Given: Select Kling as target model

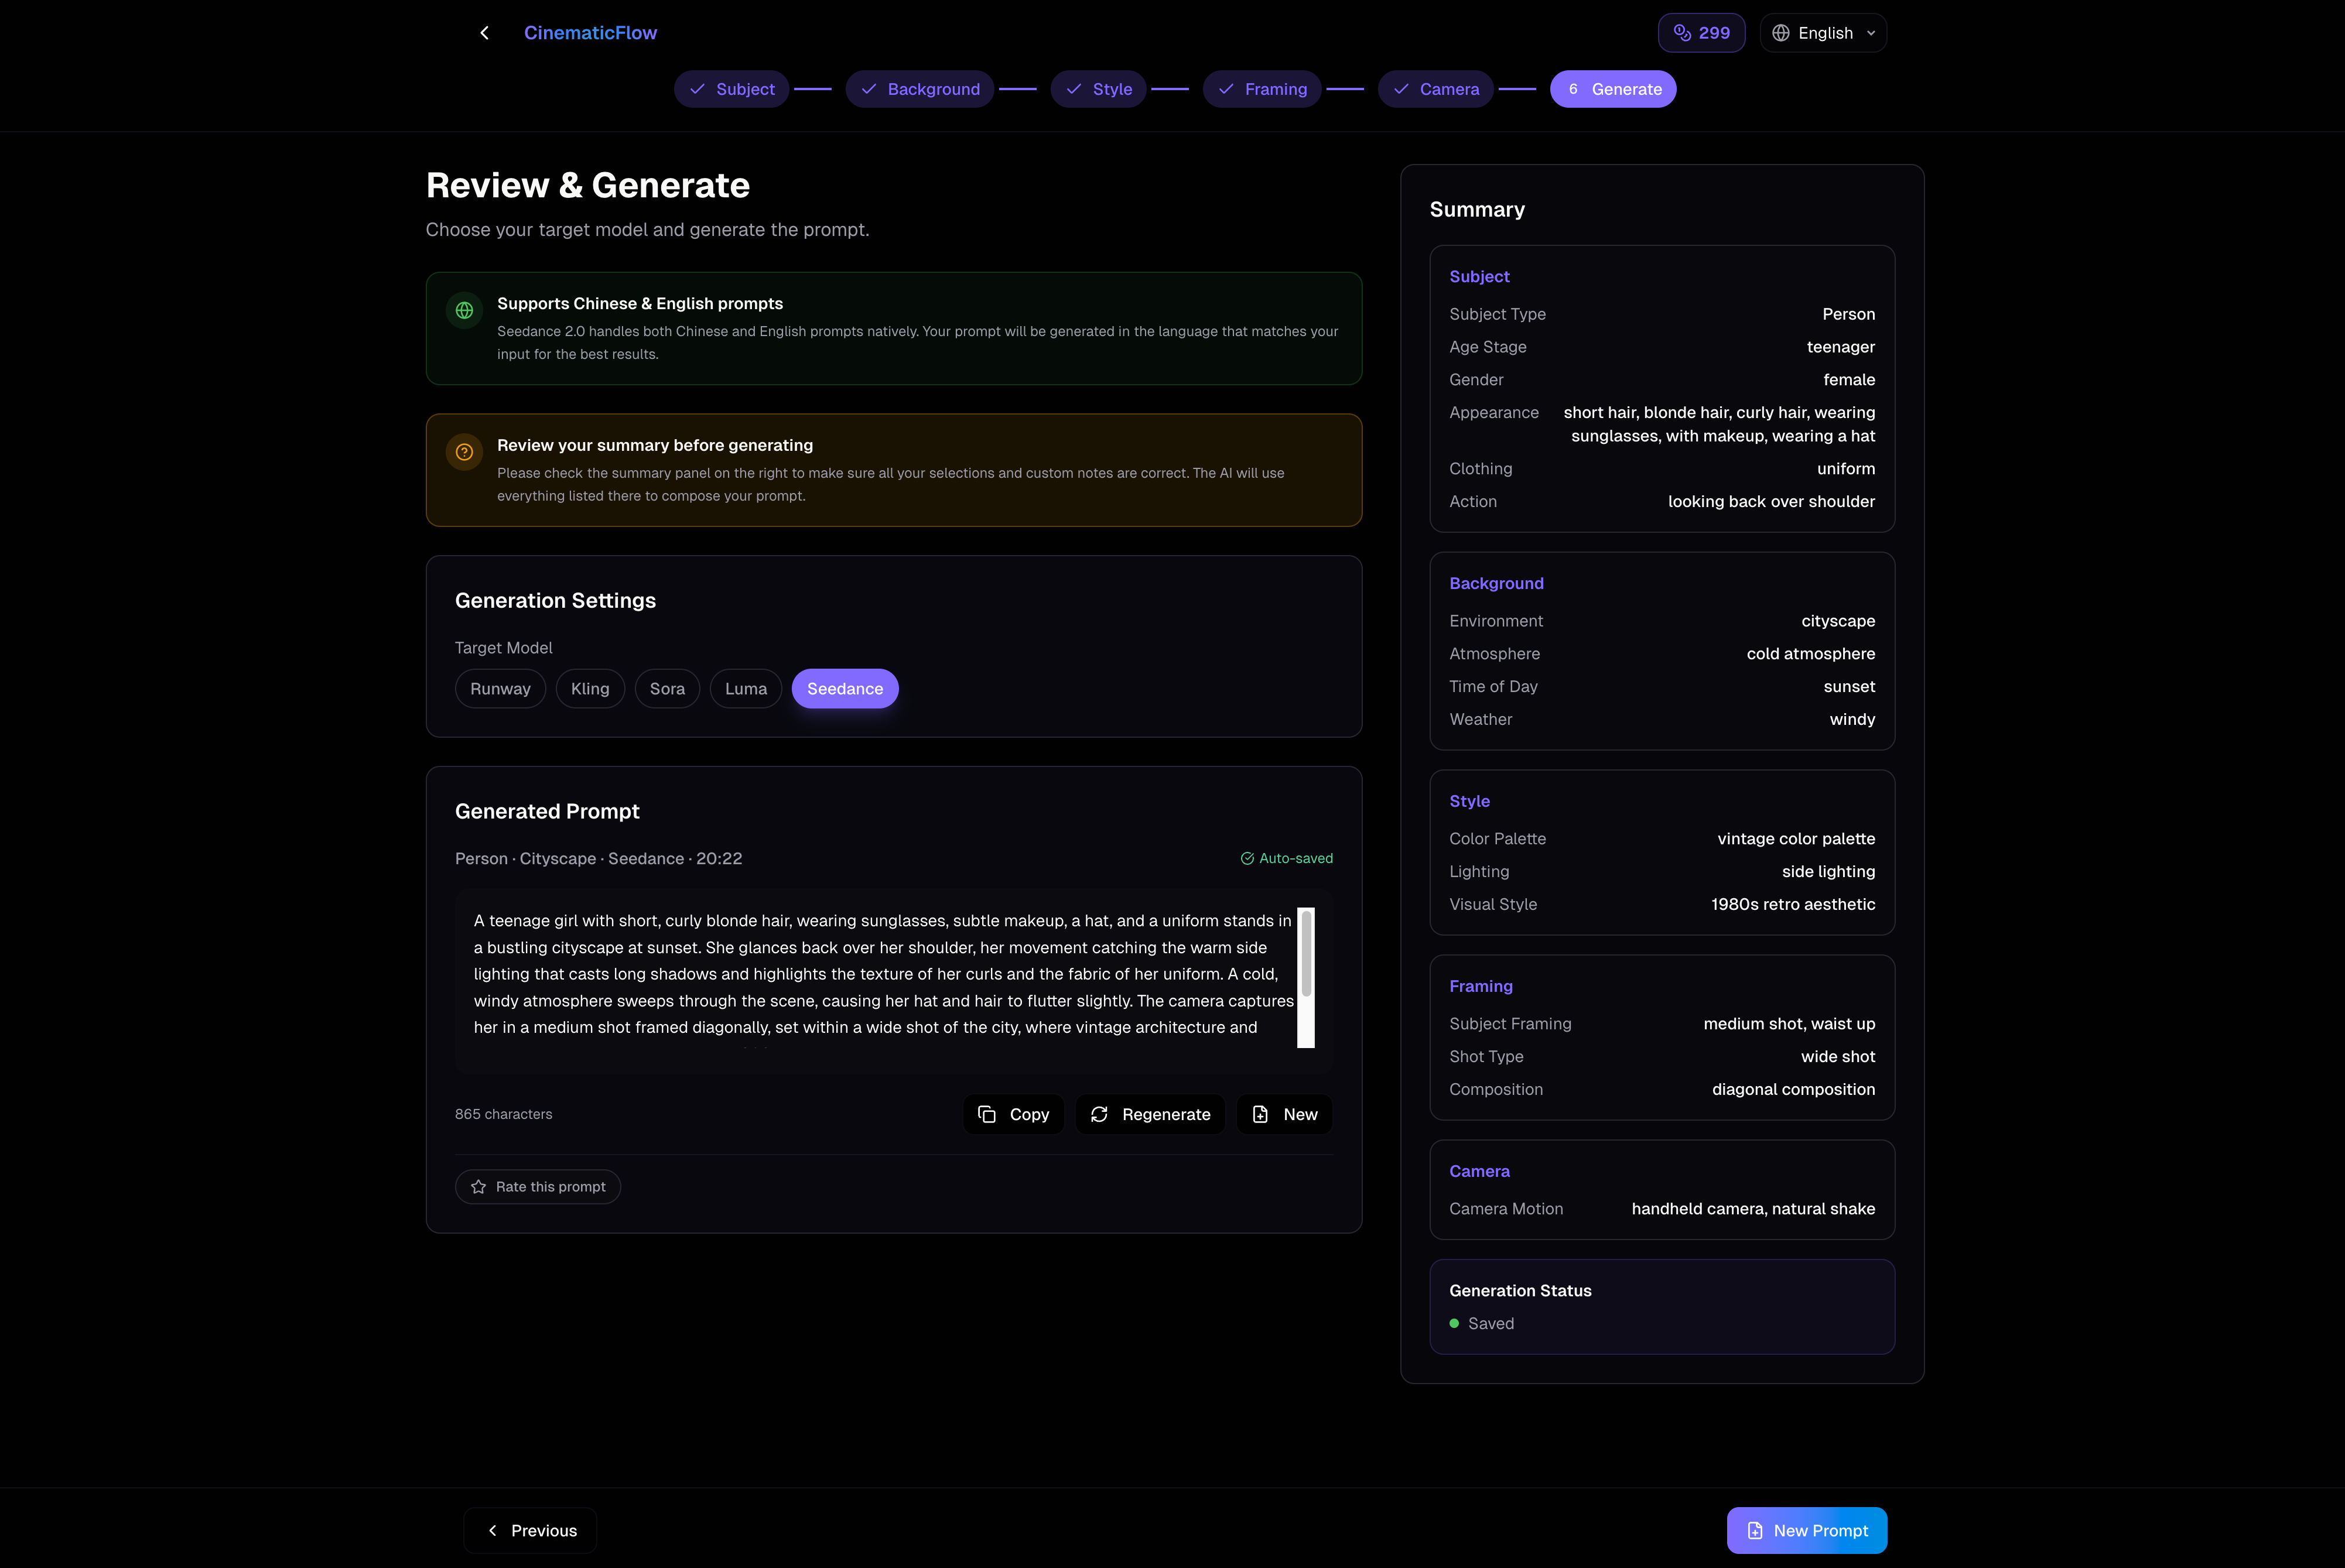Looking at the screenshot, I should tap(590, 689).
